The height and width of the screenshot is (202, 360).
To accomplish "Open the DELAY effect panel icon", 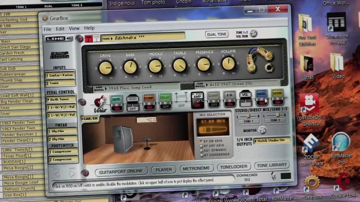I will tap(165, 98).
